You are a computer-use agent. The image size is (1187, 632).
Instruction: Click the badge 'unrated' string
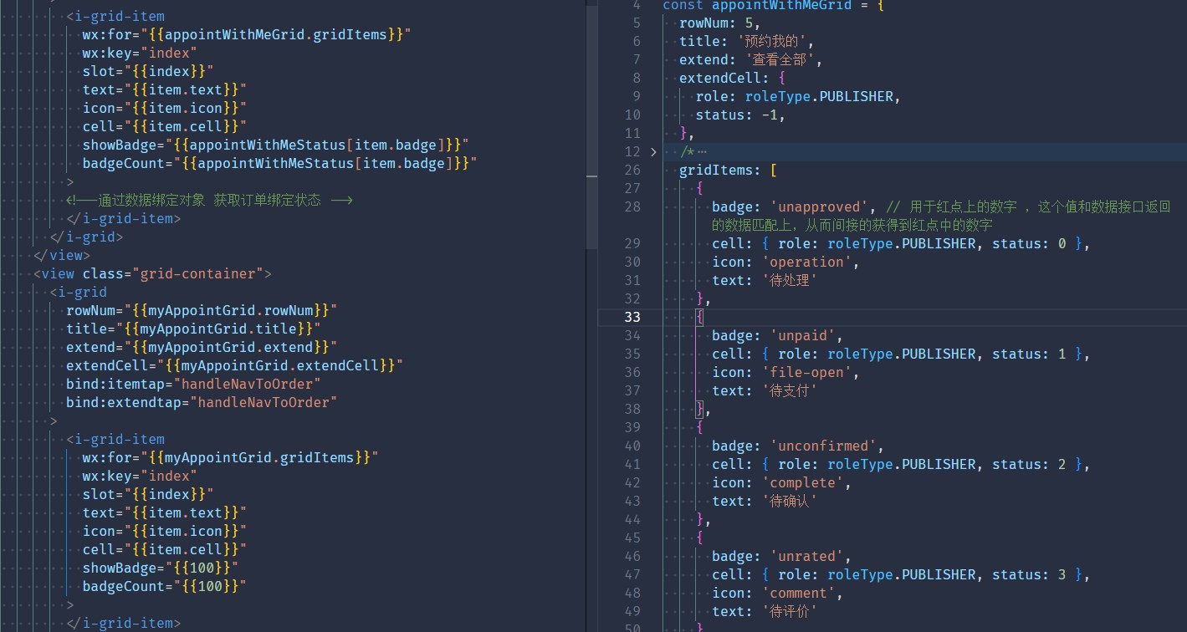(x=807, y=556)
